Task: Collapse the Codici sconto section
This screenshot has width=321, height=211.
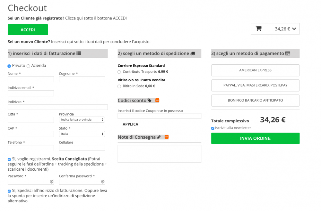Action: coord(157,100)
